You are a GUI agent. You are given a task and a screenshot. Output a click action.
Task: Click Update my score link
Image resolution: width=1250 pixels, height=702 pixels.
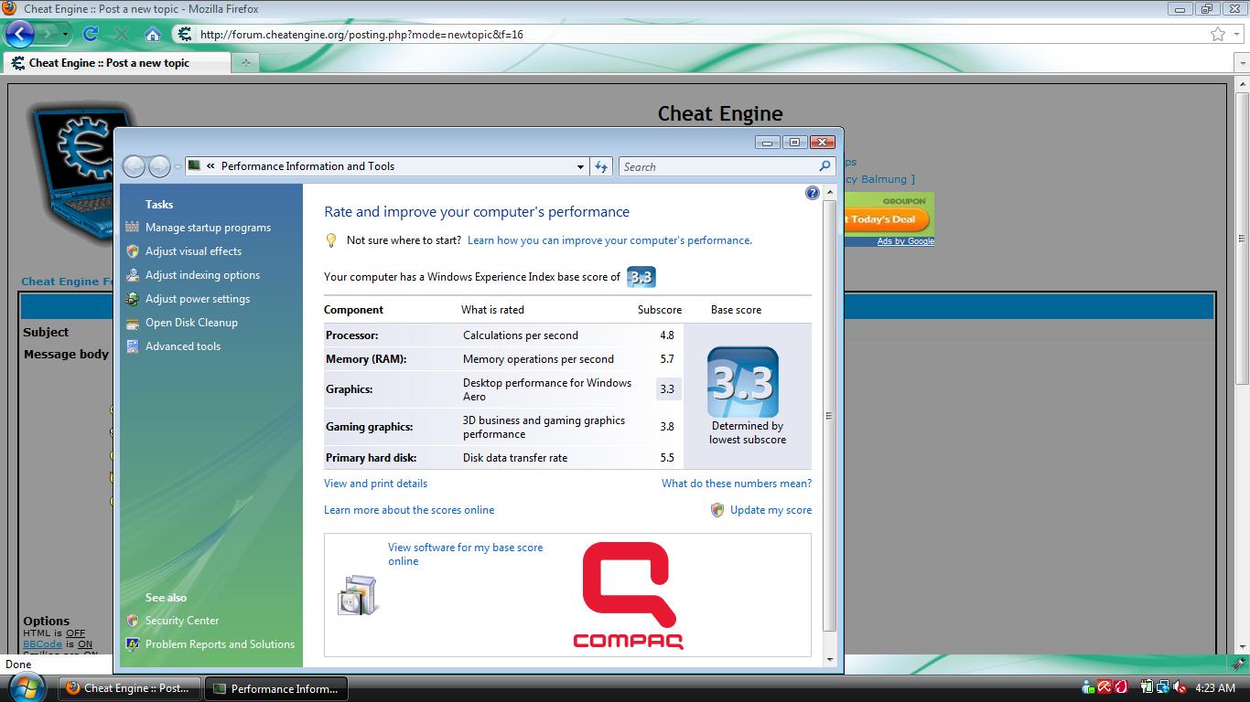pyautogui.click(x=770, y=510)
